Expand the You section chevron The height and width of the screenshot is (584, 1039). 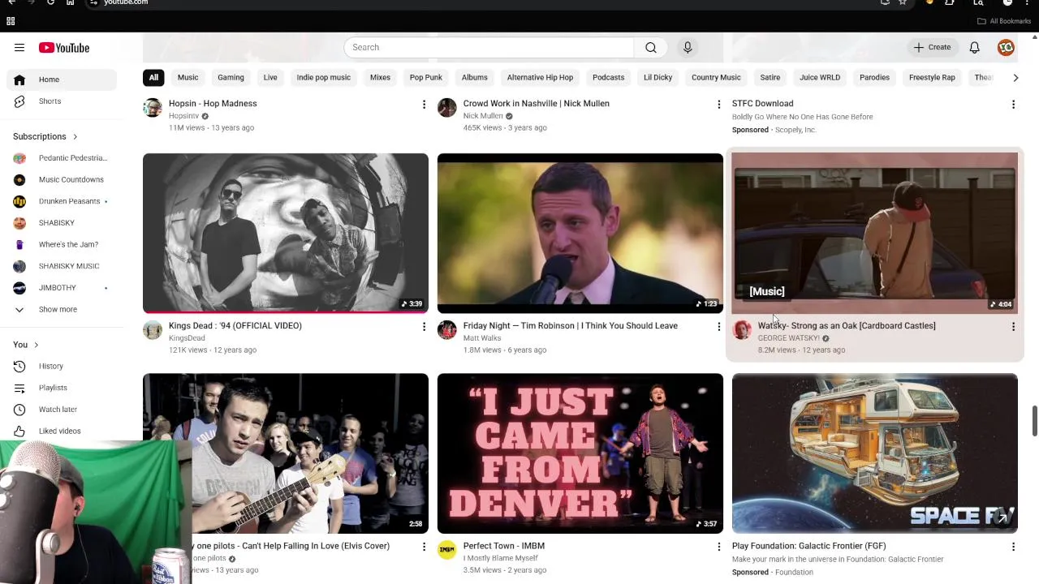click(x=36, y=345)
